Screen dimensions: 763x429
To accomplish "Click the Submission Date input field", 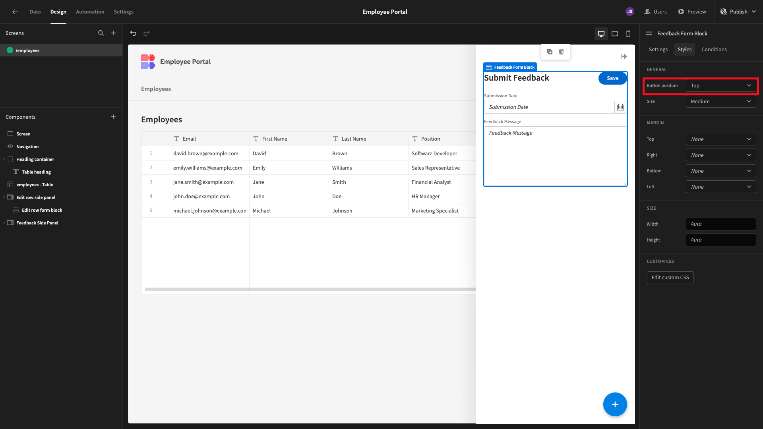I will click(x=549, y=107).
